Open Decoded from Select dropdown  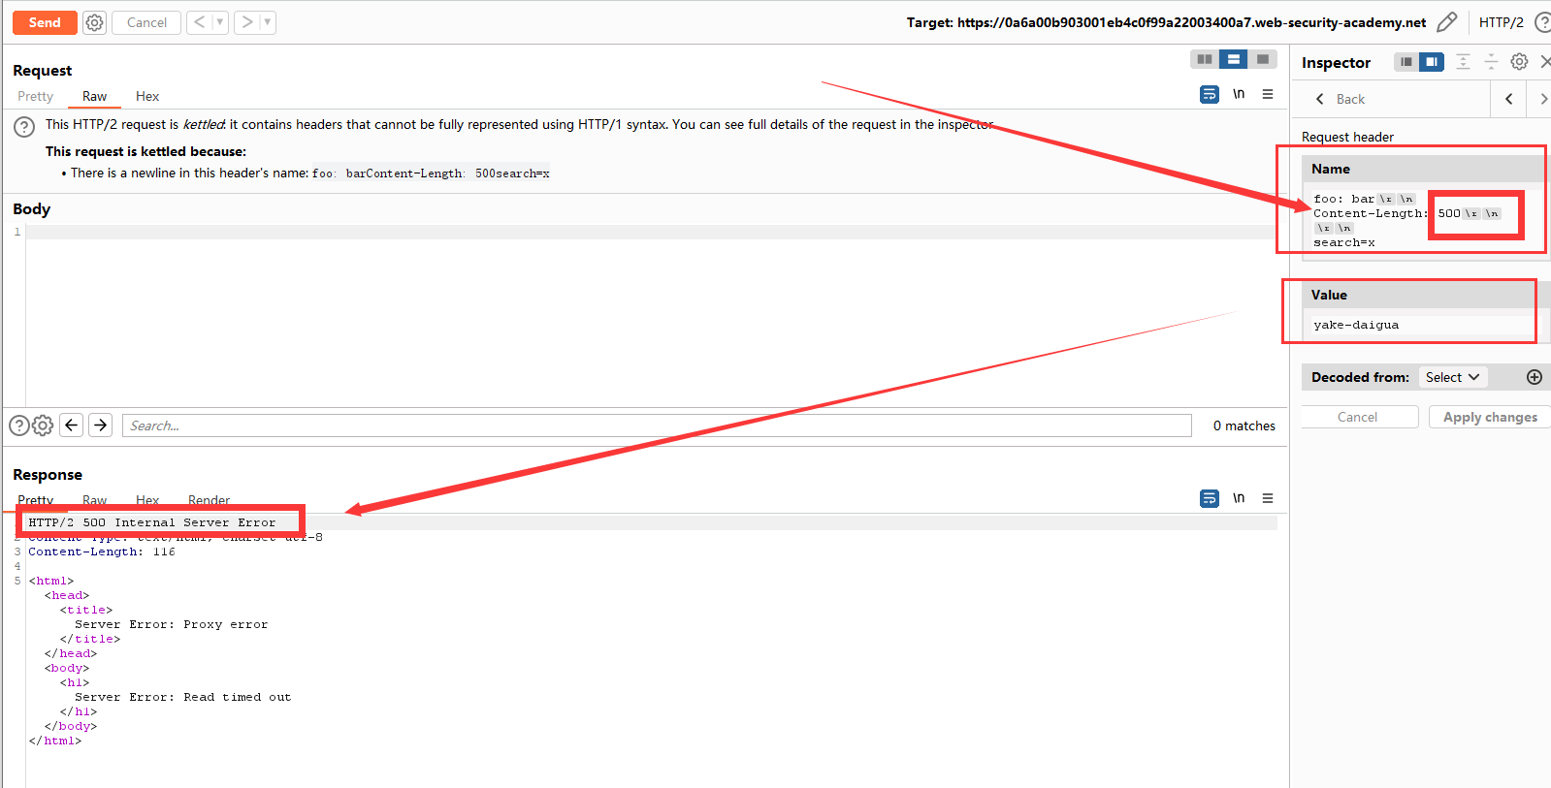click(1452, 377)
